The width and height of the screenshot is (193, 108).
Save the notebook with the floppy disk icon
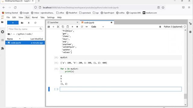49,27
